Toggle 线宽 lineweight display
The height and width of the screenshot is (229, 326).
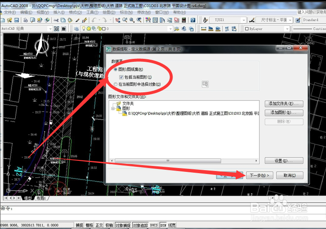click(x=172, y=225)
